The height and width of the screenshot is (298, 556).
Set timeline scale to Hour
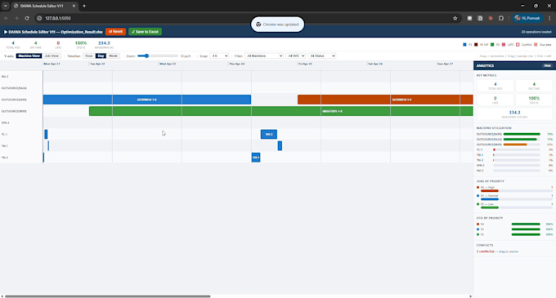[89, 56]
